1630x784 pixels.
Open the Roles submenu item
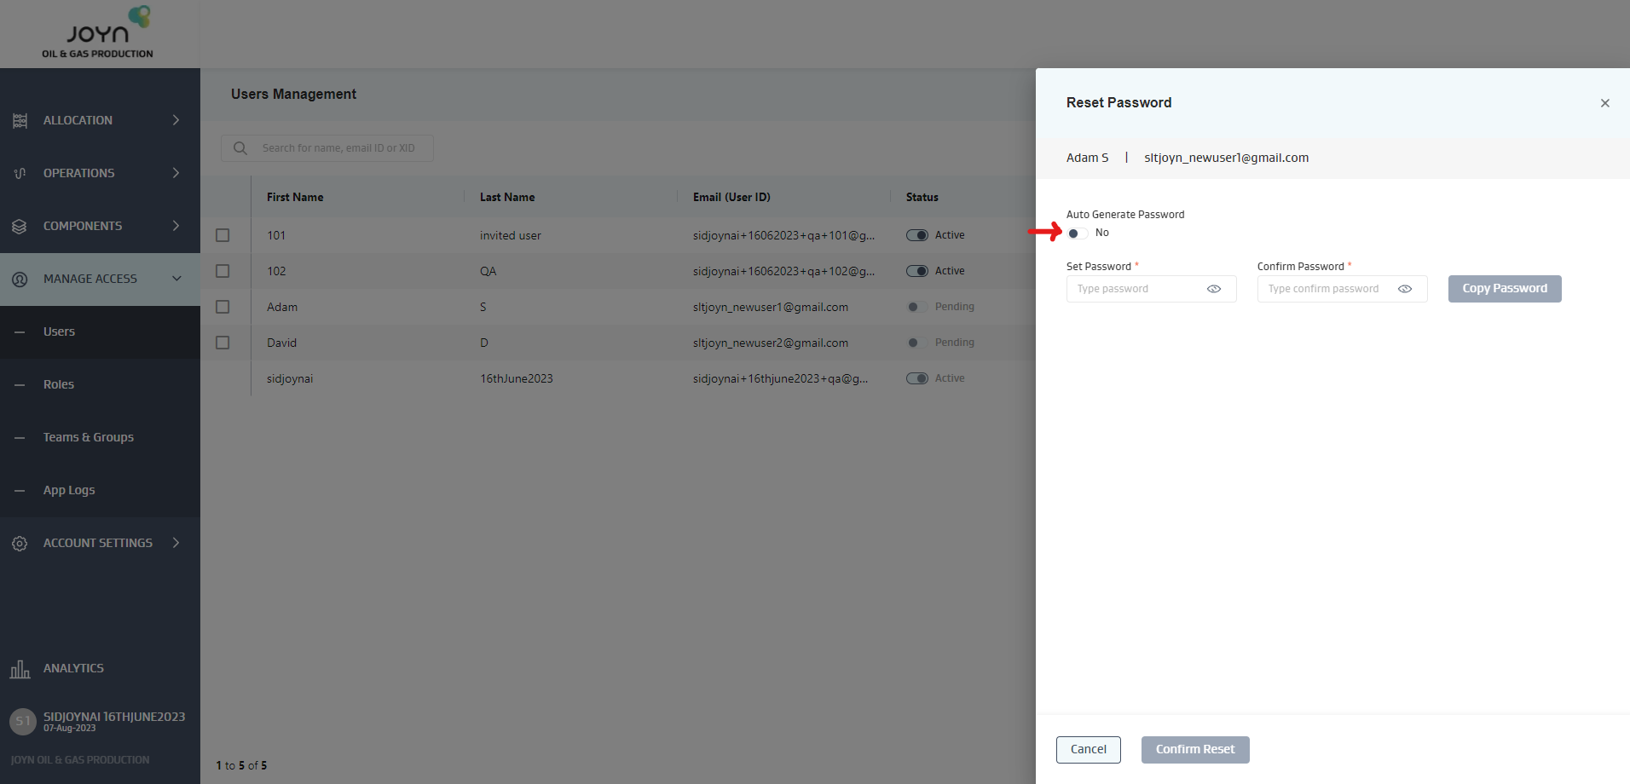(59, 384)
